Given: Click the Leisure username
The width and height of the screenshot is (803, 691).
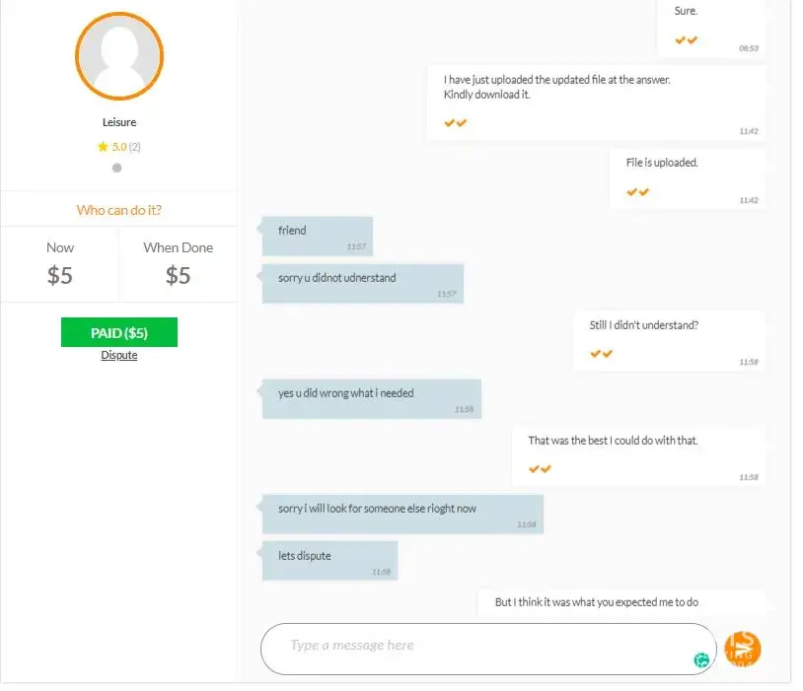Looking at the screenshot, I should tap(119, 122).
